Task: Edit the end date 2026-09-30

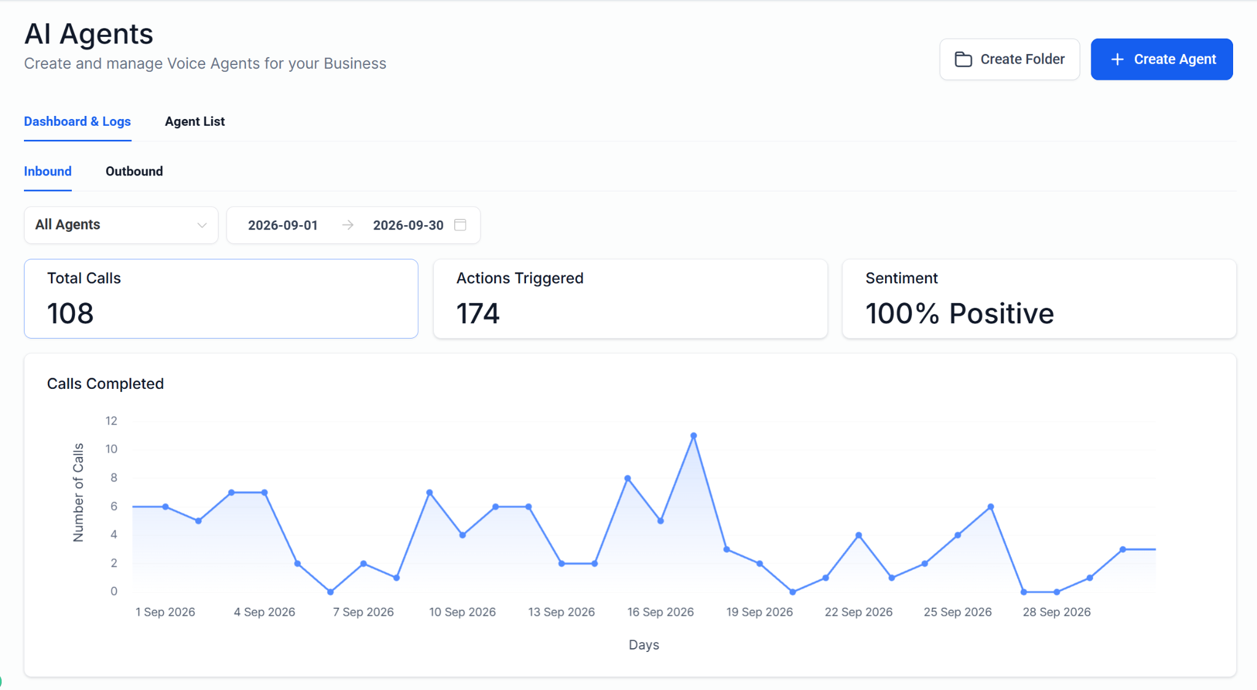Action: tap(408, 225)
